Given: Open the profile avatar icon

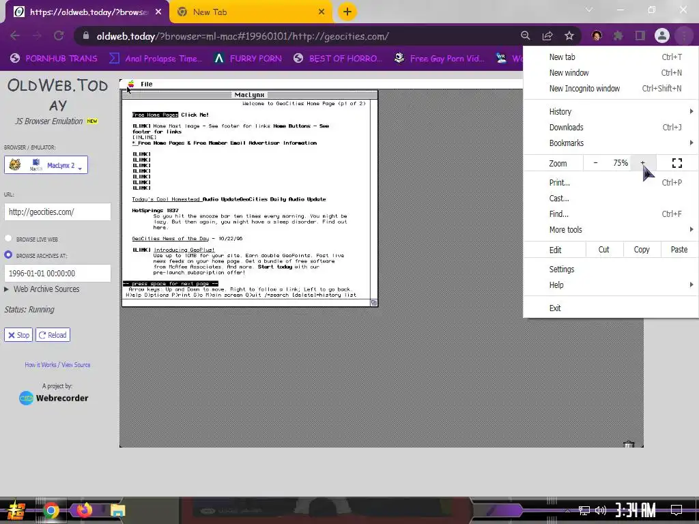Looking at the screenshot, I should coord(662,35).
